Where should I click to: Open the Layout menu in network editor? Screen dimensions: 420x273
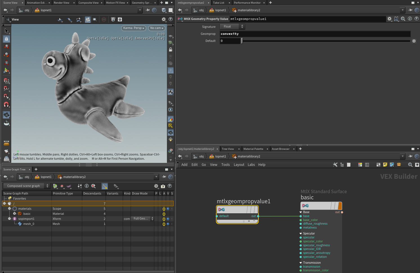click(239, 165)
